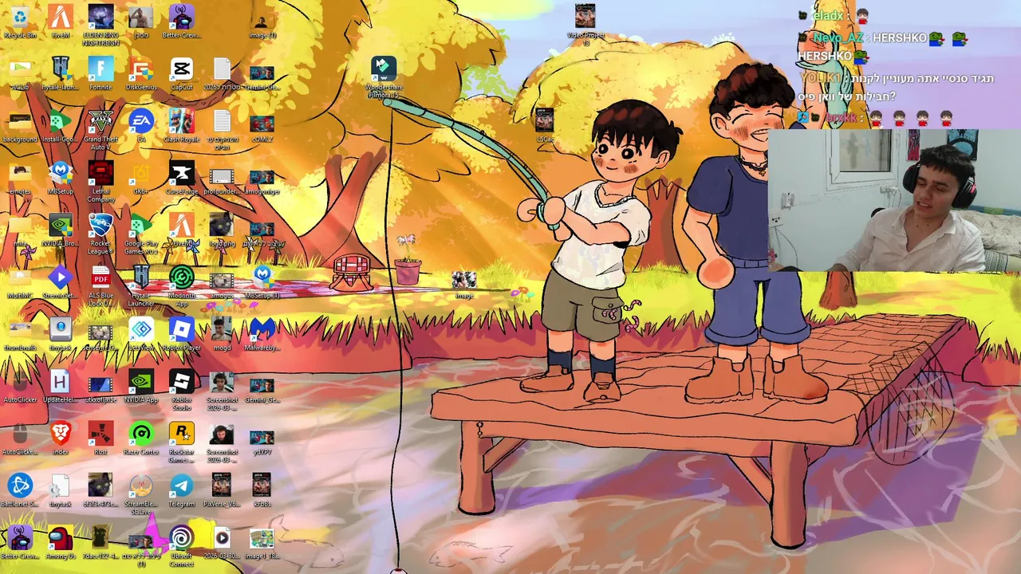This screenshot has height=574, width=1021.
Task: Select the 2026-03-30 media file
Action: pyautogui.click(x=222, y=542)
